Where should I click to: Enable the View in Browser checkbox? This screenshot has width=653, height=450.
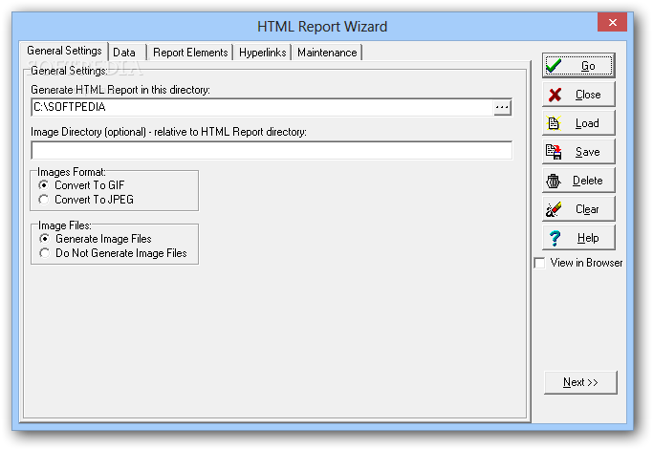pyautogui.click(x=539, y=263)
